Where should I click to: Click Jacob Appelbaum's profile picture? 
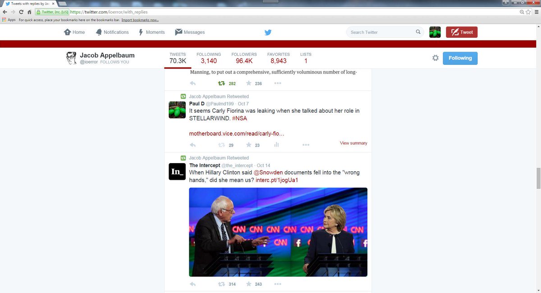pyautogui.click(x=71, y=58)
